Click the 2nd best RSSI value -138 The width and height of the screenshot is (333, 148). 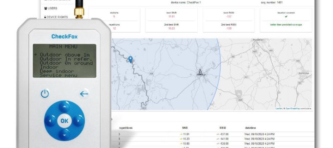(x=229, y=28)
